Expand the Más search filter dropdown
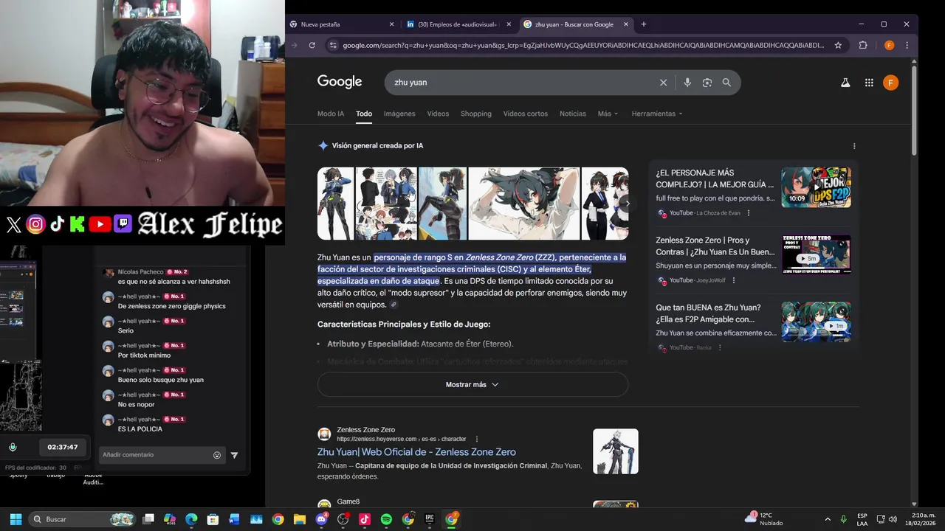This screenshot has width=945, height=531. (x=608, y=114)
